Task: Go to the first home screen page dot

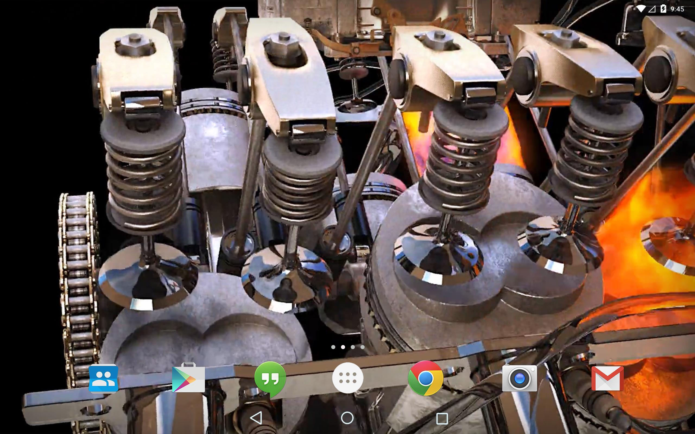Action: [333, 347]
